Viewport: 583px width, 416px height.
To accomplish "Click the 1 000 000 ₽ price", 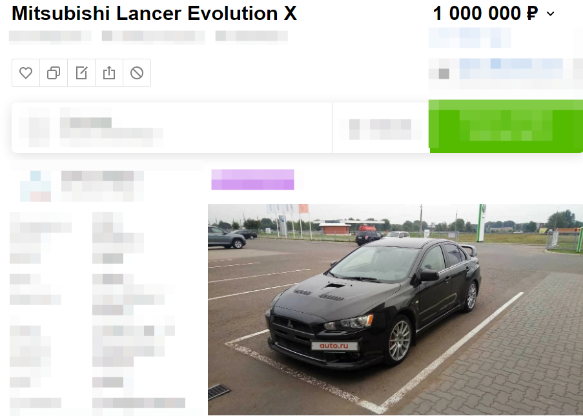I will tap(486, 14).
